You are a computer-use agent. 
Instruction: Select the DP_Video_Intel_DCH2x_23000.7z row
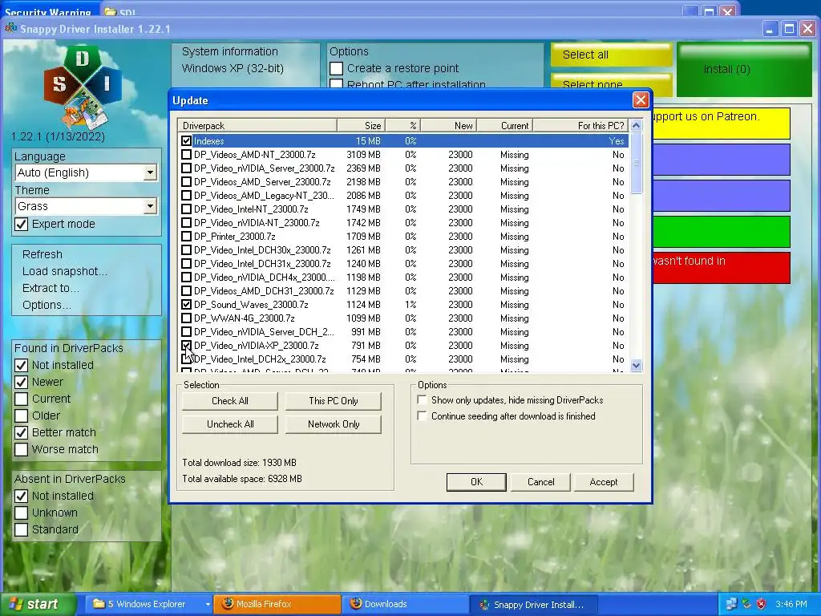403,359
